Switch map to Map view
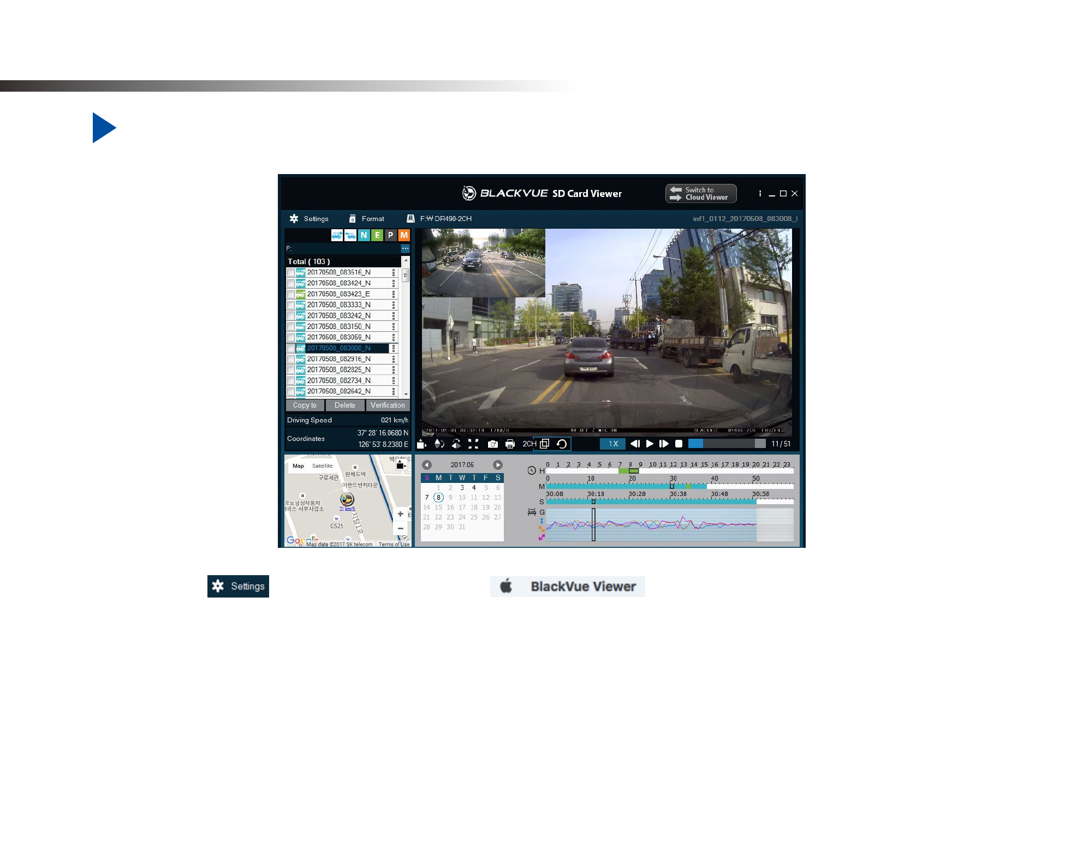 (298, 466)
